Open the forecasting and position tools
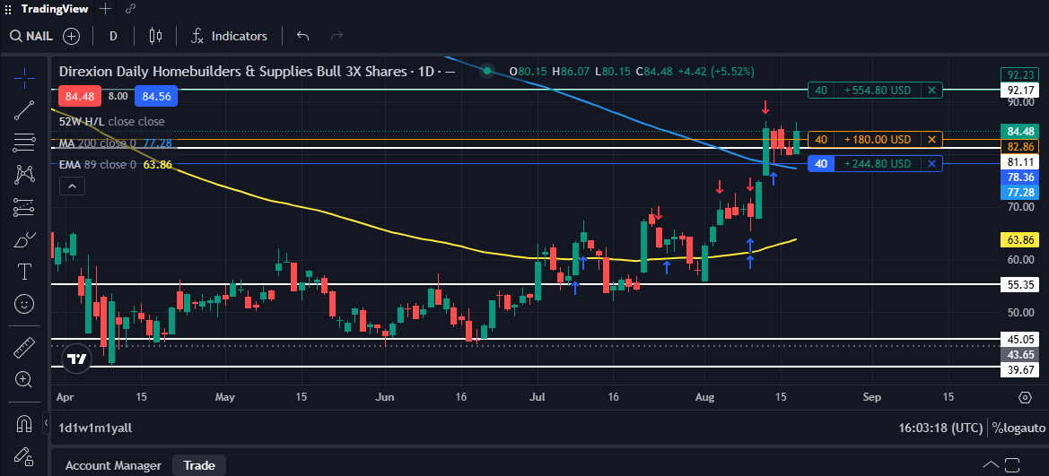 [x=25, y=207]
